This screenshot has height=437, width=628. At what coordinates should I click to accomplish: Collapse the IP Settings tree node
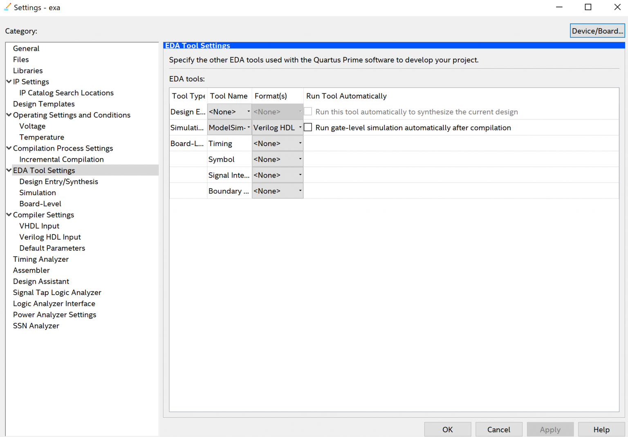click(9, 82)
